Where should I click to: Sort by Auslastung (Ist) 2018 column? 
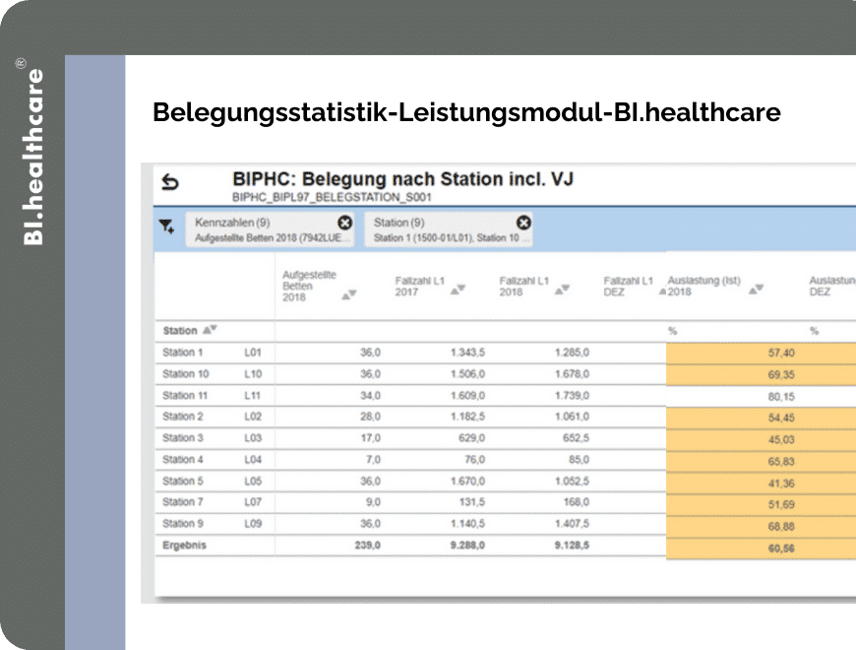[x=756, y=290]
